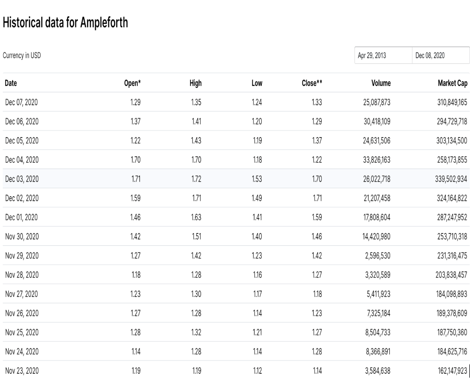
Task: Click the Currency in USD label
Action: tap(22, 56)
